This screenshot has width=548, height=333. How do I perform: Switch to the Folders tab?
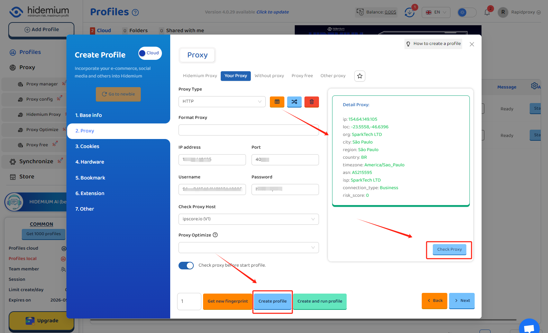[x=135, y=30]
